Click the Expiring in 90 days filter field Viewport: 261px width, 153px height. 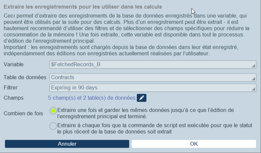pos(153,88)
